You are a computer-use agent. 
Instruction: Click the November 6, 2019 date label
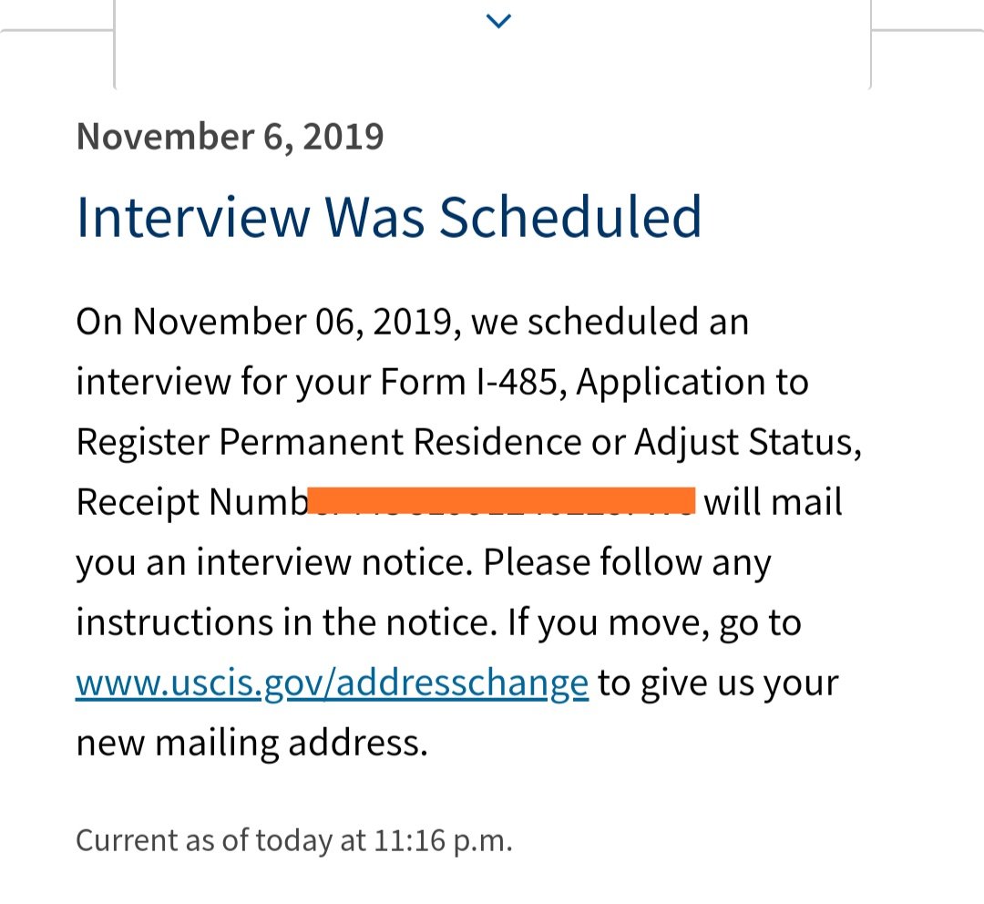[x=230, y=137]
